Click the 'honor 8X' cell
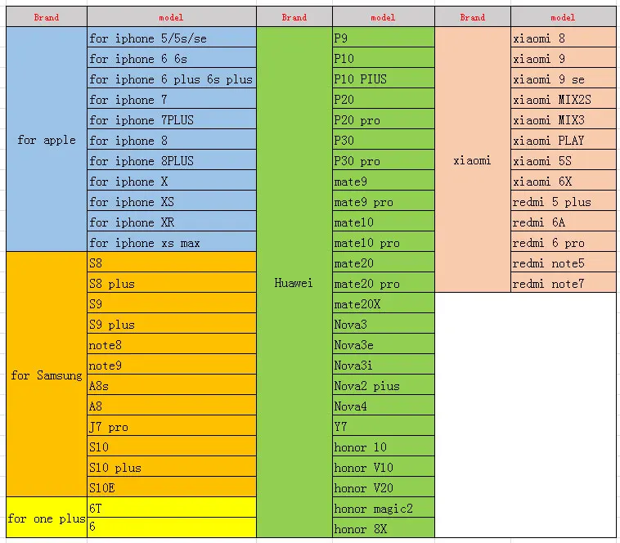 pyautogui.click(x=384, y=527)
